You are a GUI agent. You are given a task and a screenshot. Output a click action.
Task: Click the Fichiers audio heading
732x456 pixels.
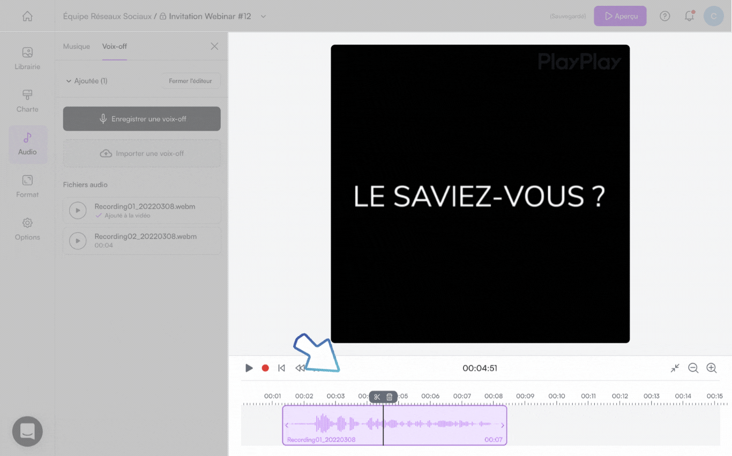click(x=85, y=185)
